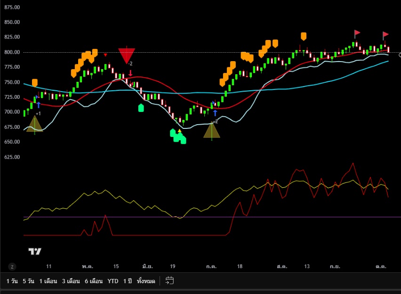Click the round Z button at bottom left

12,266
